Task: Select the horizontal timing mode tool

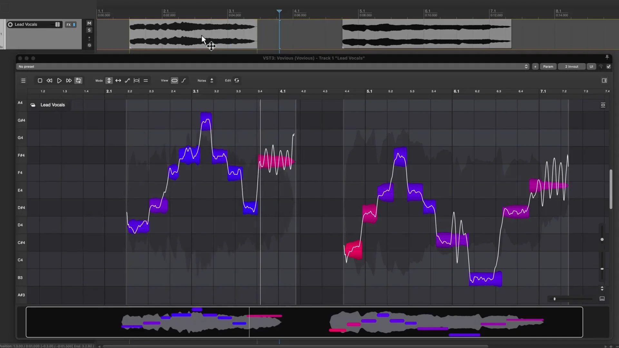Action: point(118,81)
